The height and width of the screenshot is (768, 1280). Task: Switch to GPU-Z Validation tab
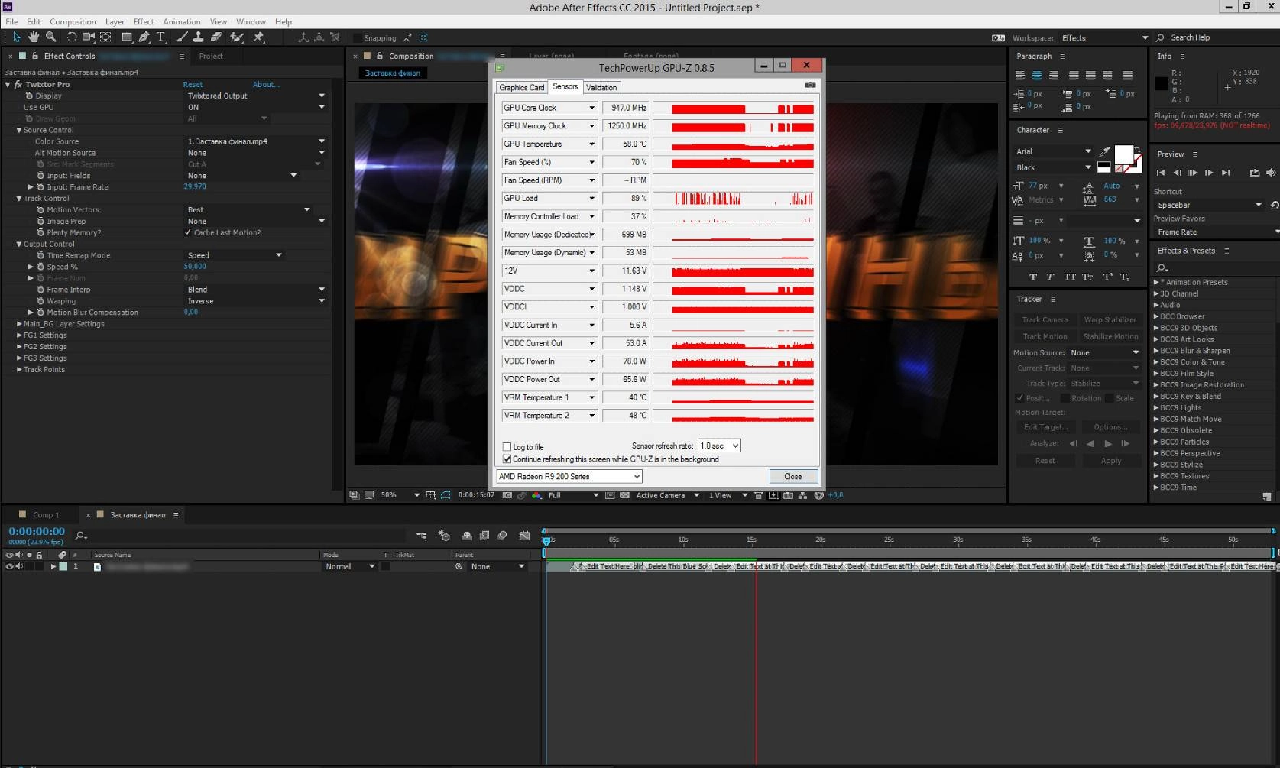601,87
